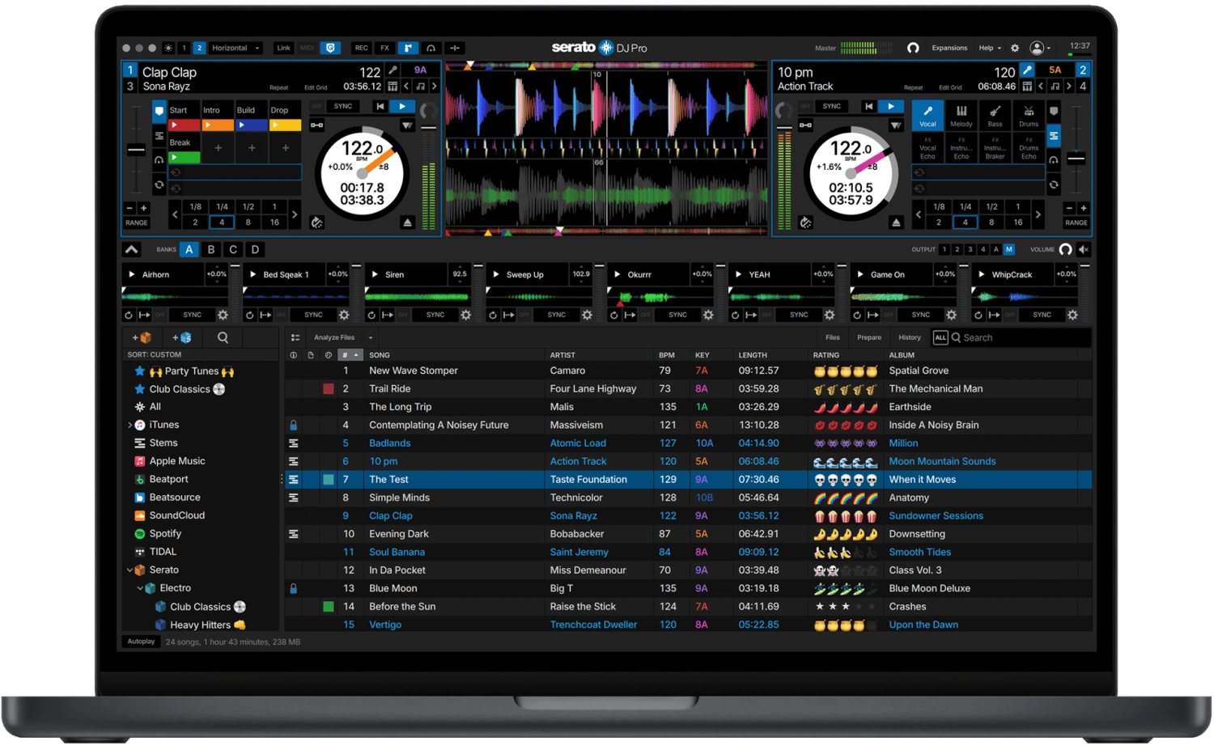1214x750 pixels.
Task: Open the History panel tab
Action: [x=910, y=337]
